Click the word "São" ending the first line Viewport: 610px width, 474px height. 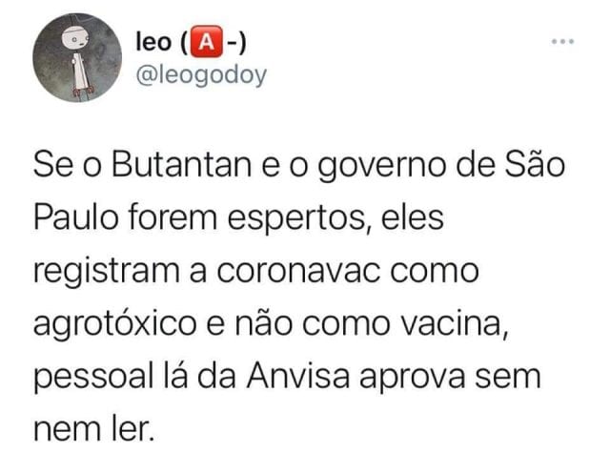point(535,164)
